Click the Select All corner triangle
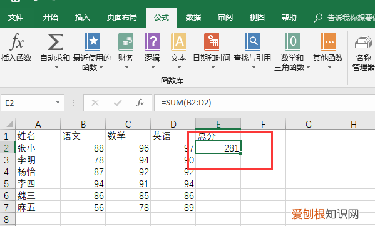Screen dimensions: 375x226 pyautogui.click(x=10, y=124)
